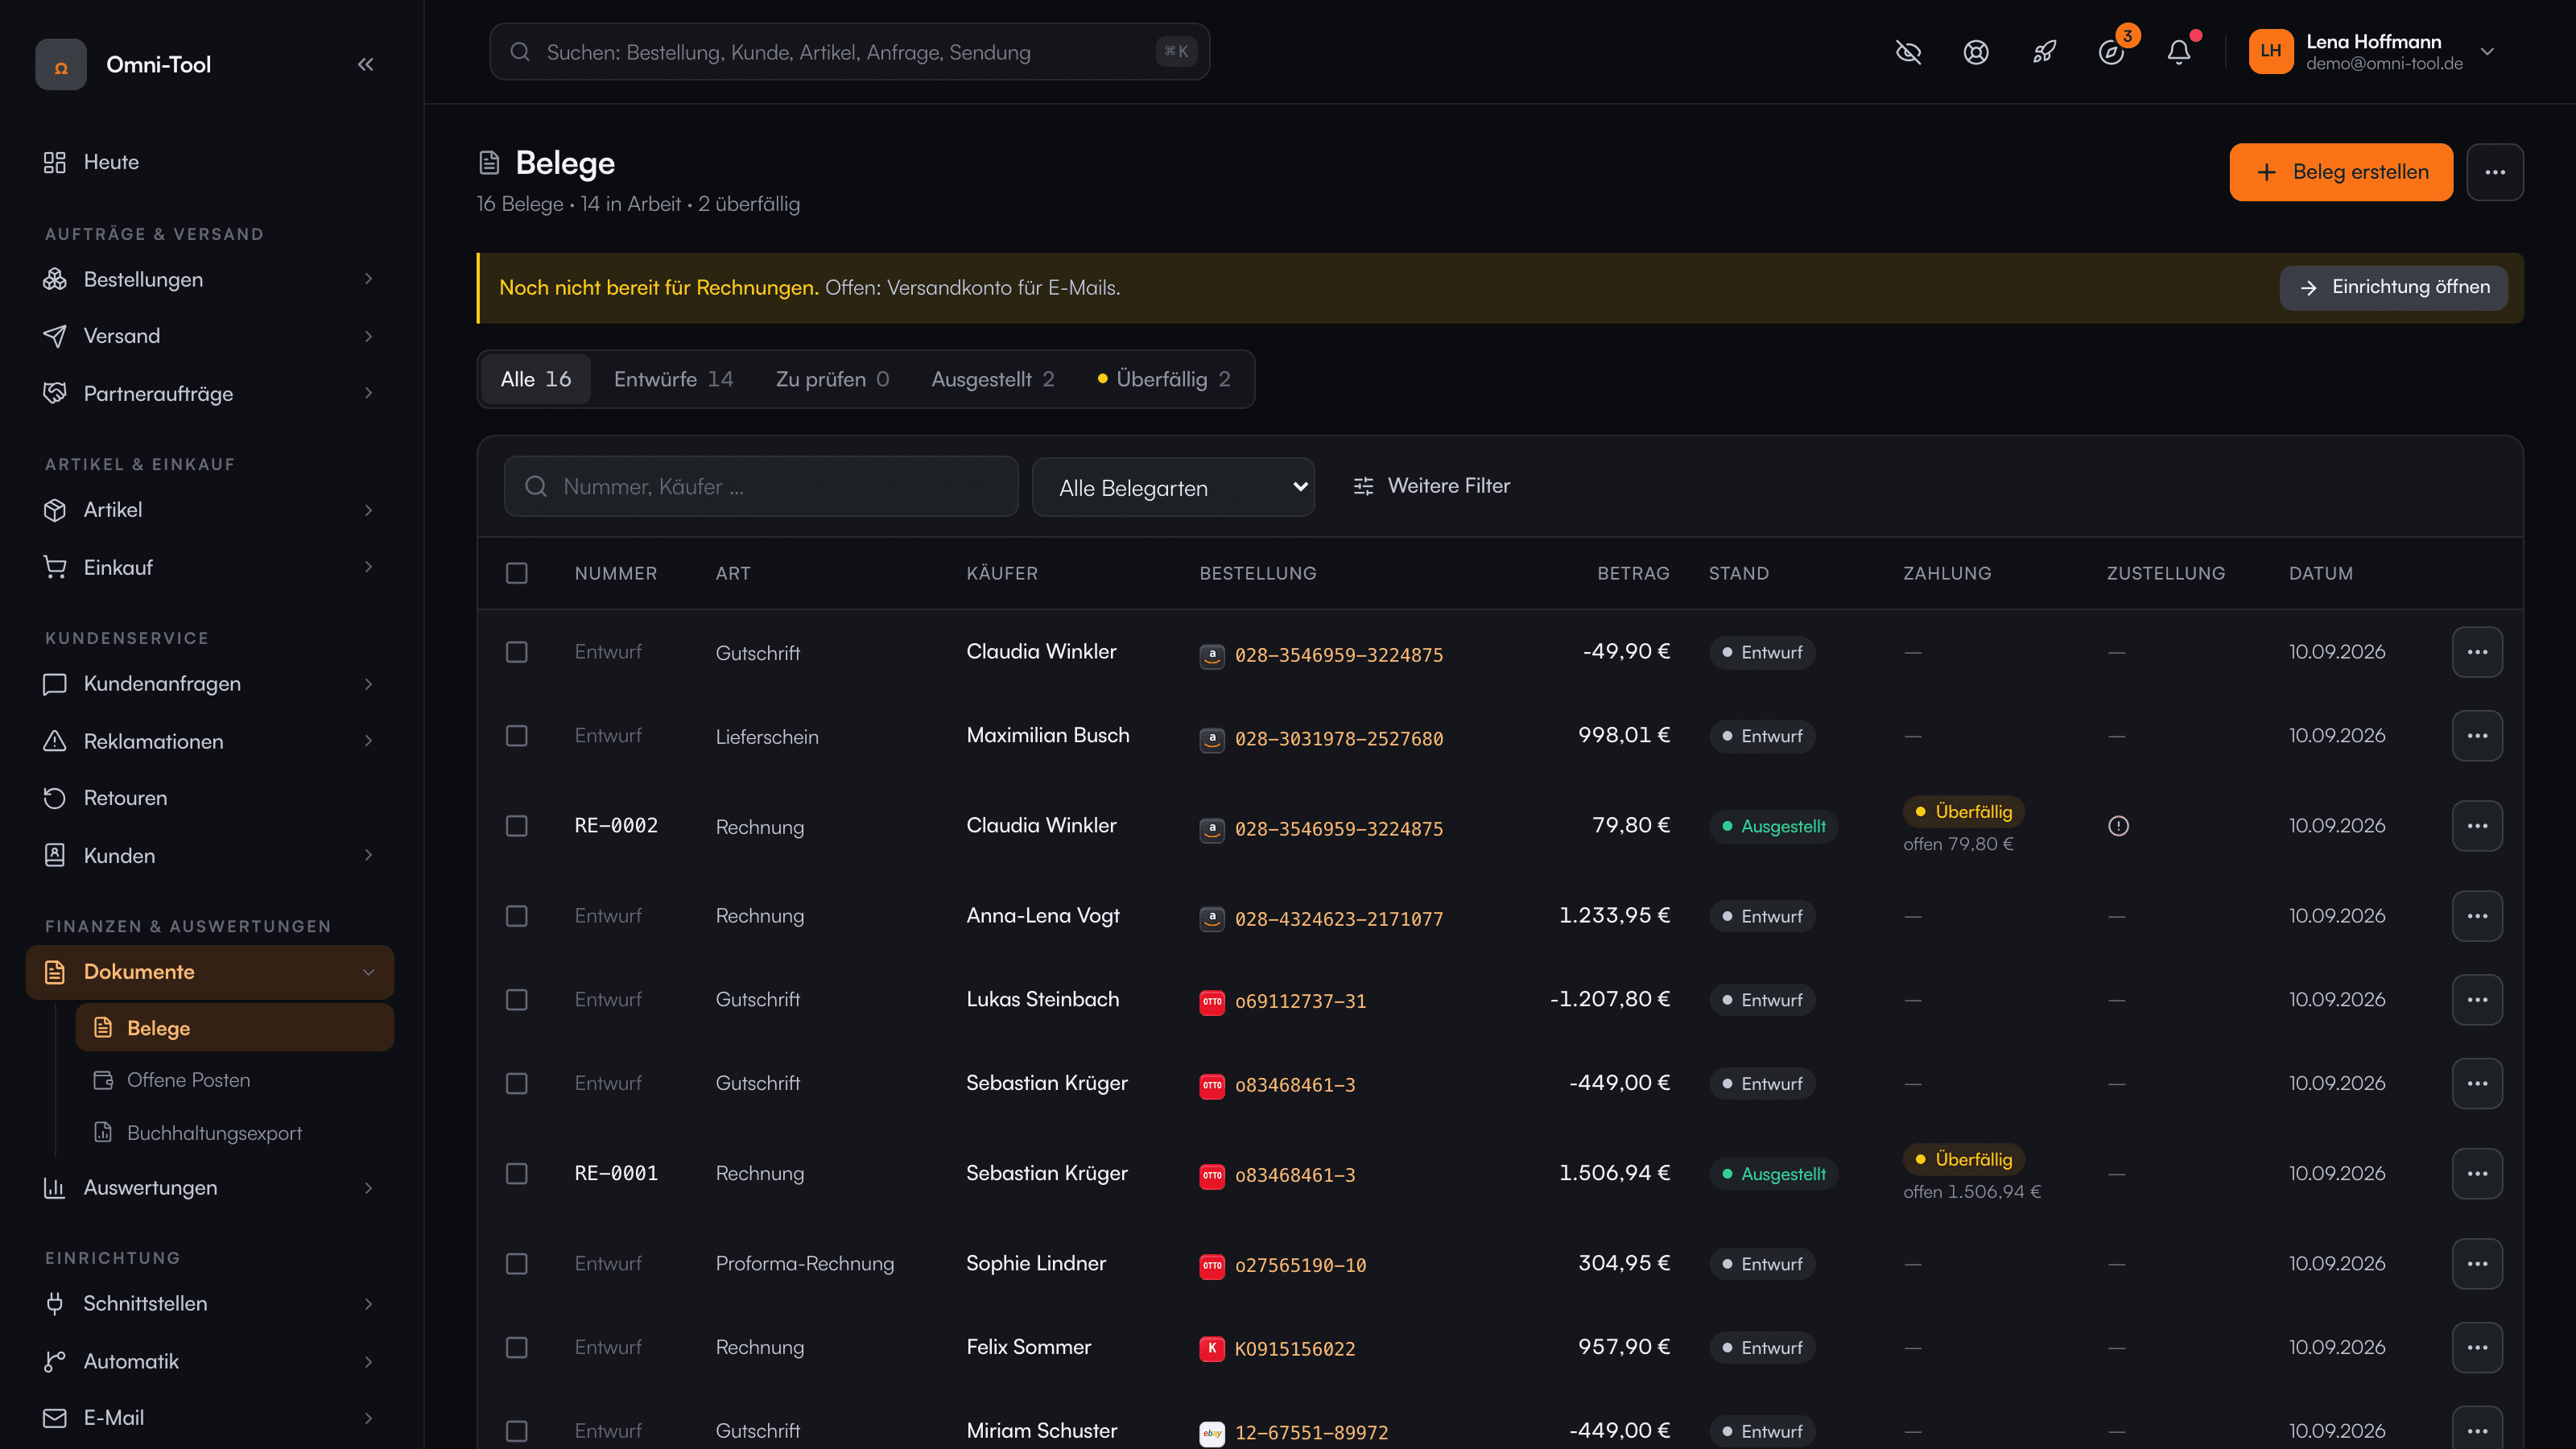Open the lifebuoy help icon

pyautogui.click(x=1976, y=52)
